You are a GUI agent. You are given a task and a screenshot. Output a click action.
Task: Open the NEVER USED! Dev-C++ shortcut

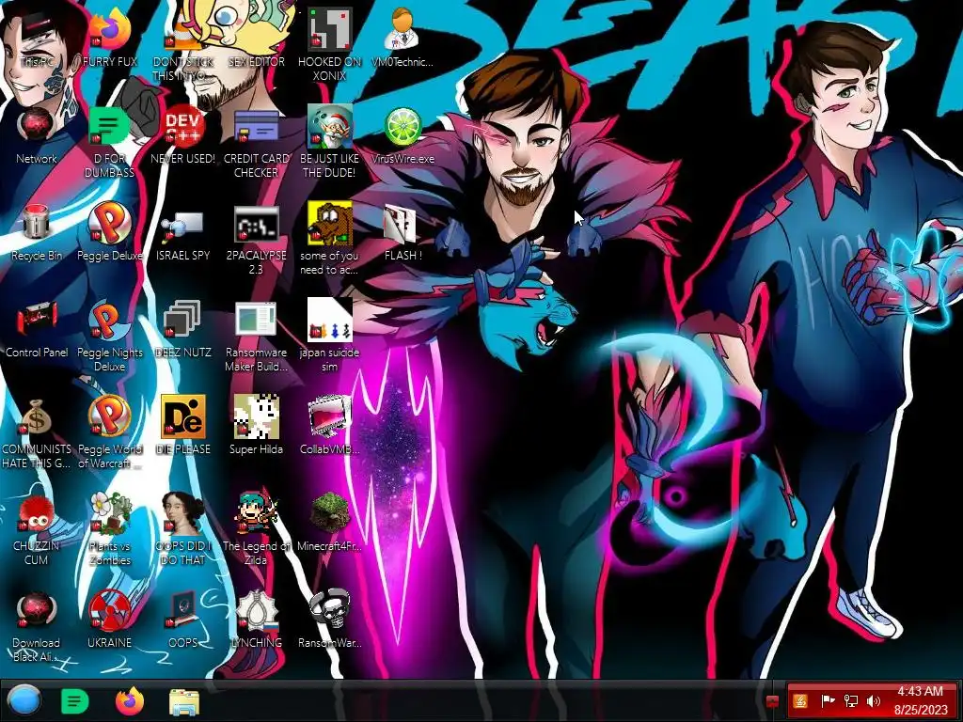tap(182, 135)
